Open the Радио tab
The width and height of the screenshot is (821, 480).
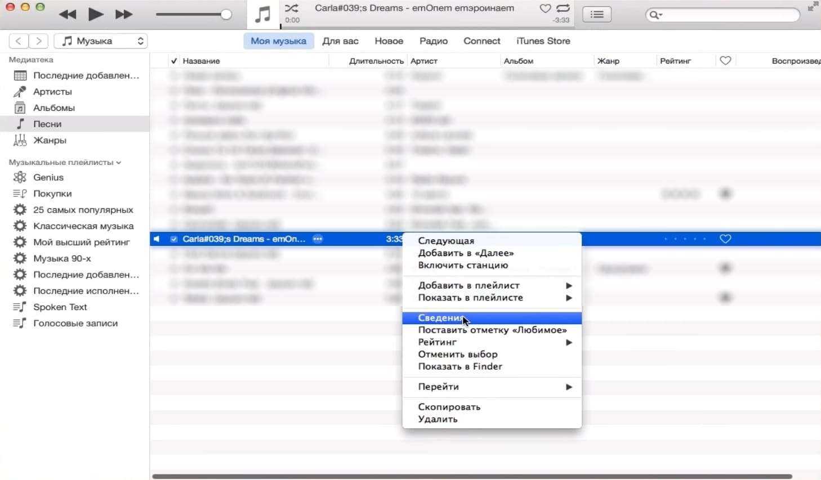[434, 41]
